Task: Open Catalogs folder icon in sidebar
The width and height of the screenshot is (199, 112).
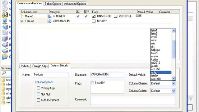Action: (5, 57)
